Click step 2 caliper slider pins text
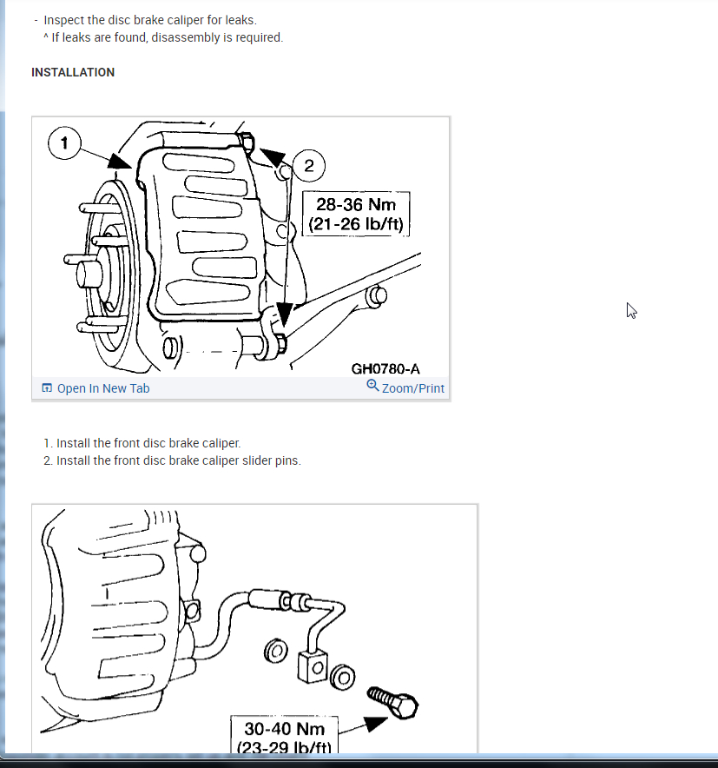The image size is (718, 768). point(172,461)
